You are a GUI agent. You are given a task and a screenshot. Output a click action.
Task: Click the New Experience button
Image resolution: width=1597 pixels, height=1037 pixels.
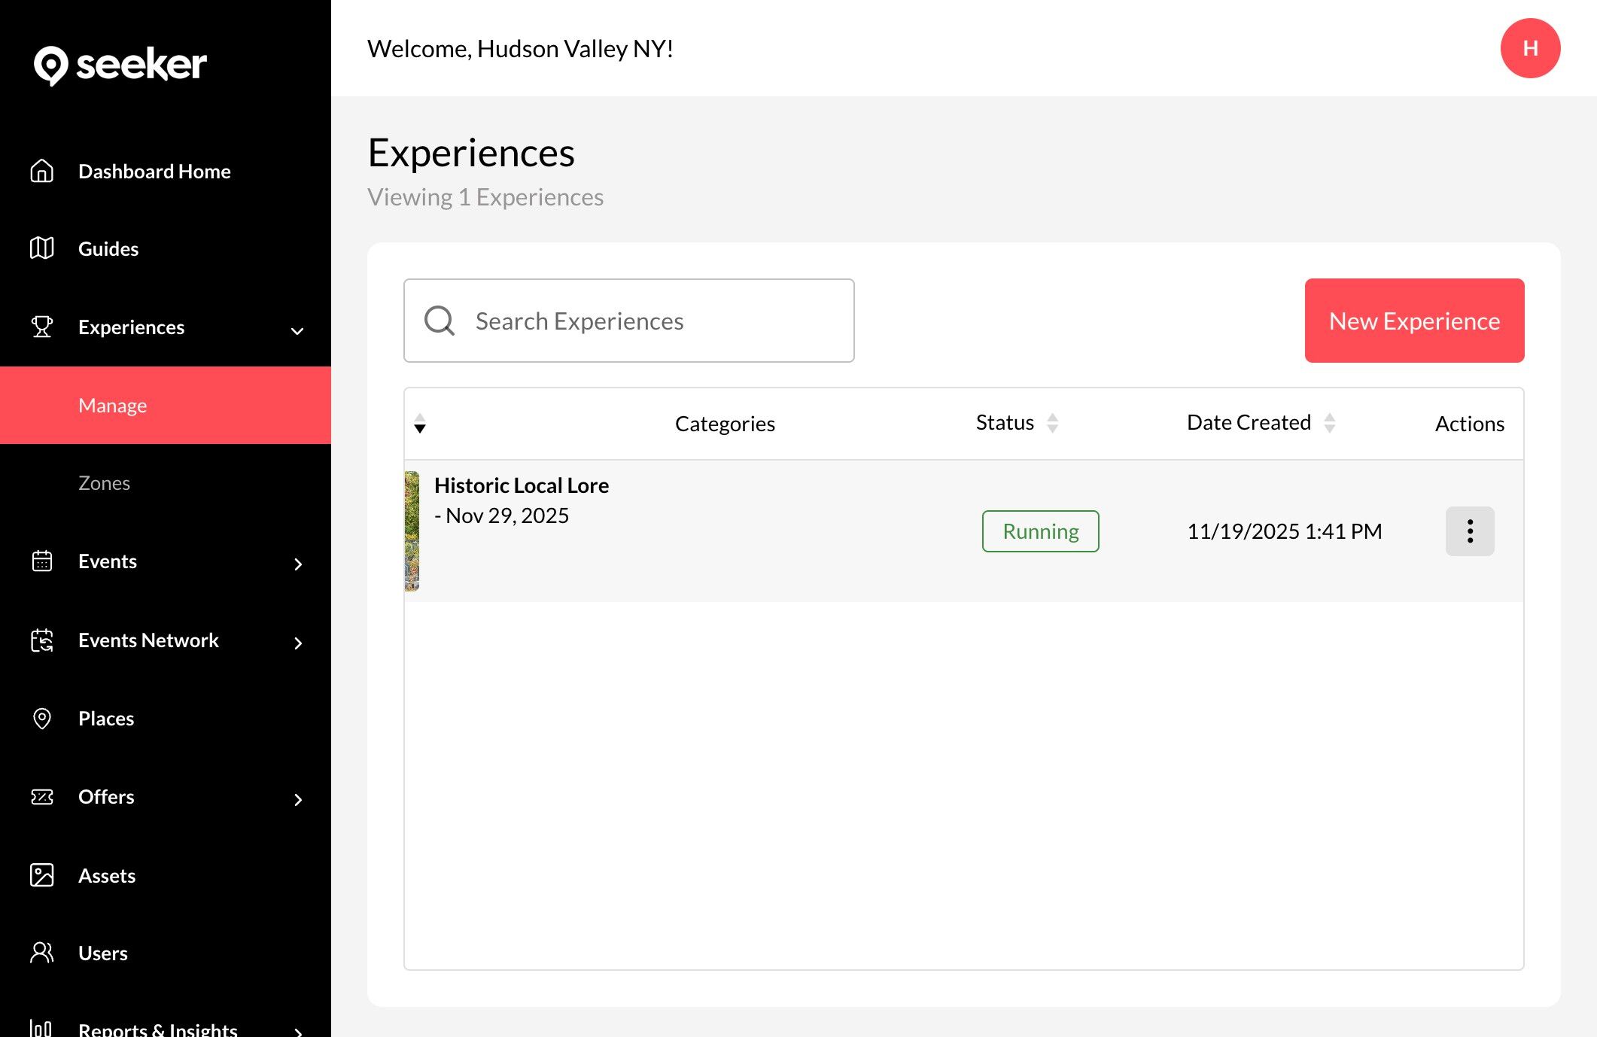click(1414, 321)
